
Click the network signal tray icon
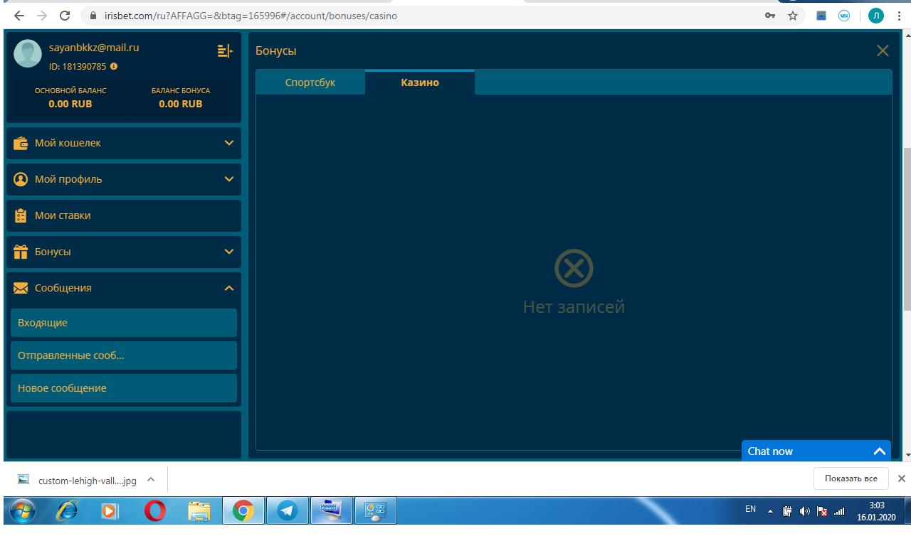point(839,511)
